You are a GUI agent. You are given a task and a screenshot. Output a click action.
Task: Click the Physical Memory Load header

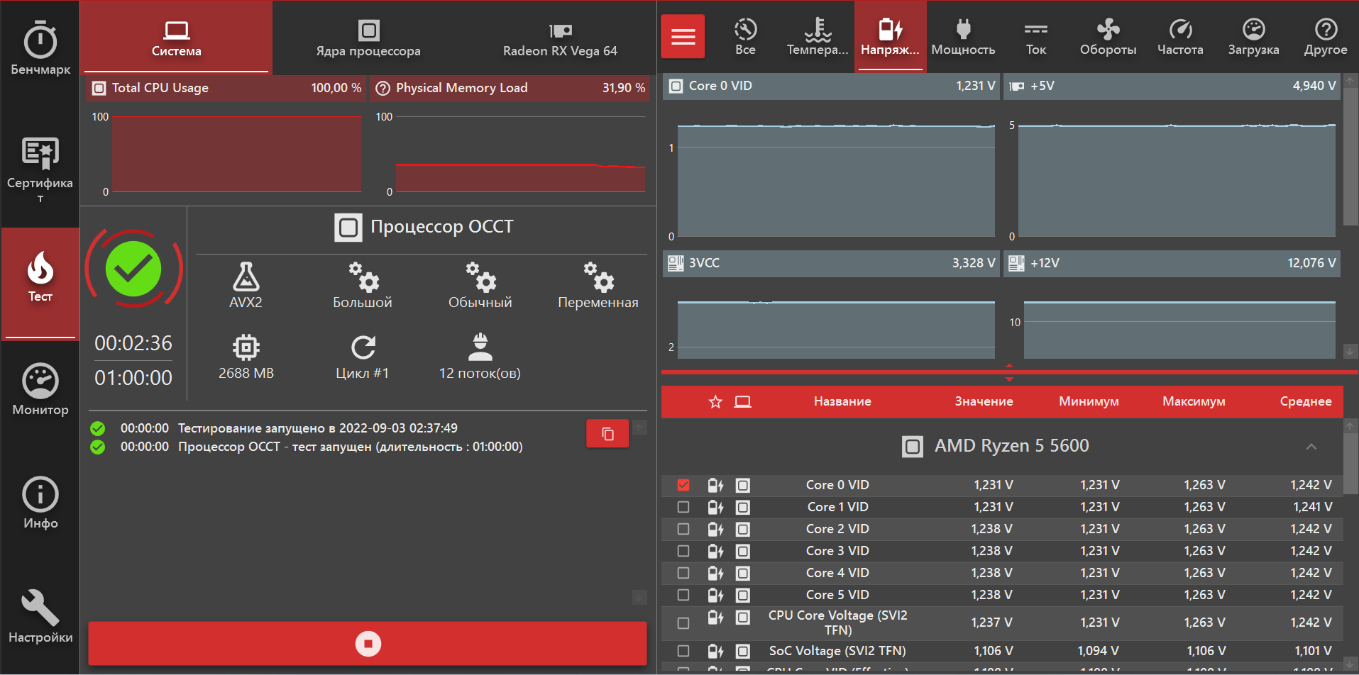coord(510,88)
